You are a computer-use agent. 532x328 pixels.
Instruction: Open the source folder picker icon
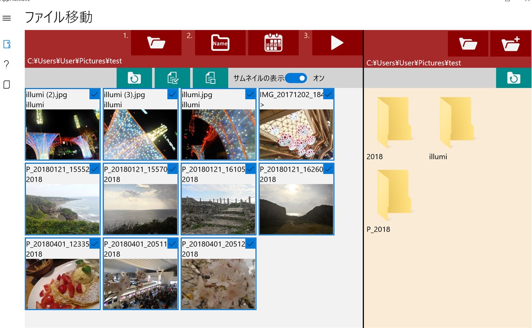(x=156, y=42)
